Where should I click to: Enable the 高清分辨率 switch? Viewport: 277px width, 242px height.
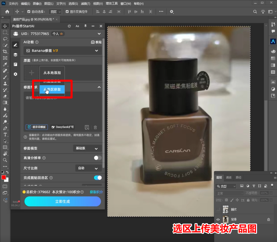(98, 158)
